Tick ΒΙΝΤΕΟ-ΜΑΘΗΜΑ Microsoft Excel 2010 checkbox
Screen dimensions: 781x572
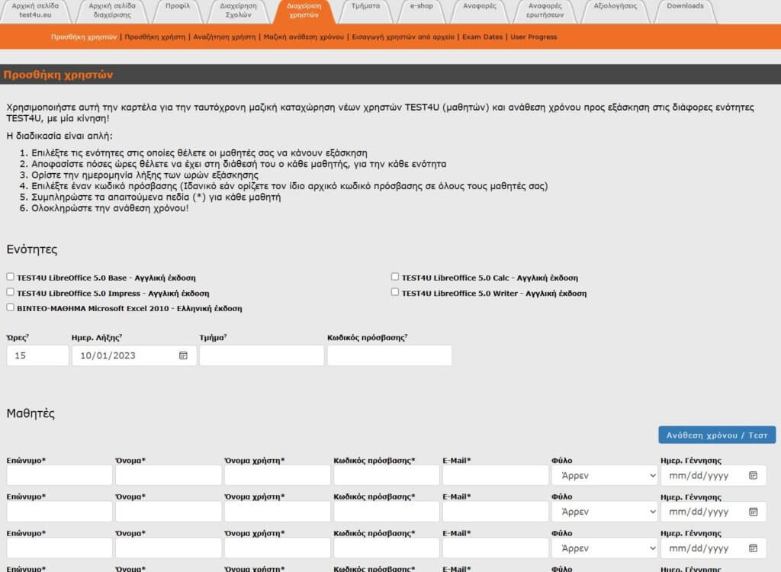(x=10, y=308)
